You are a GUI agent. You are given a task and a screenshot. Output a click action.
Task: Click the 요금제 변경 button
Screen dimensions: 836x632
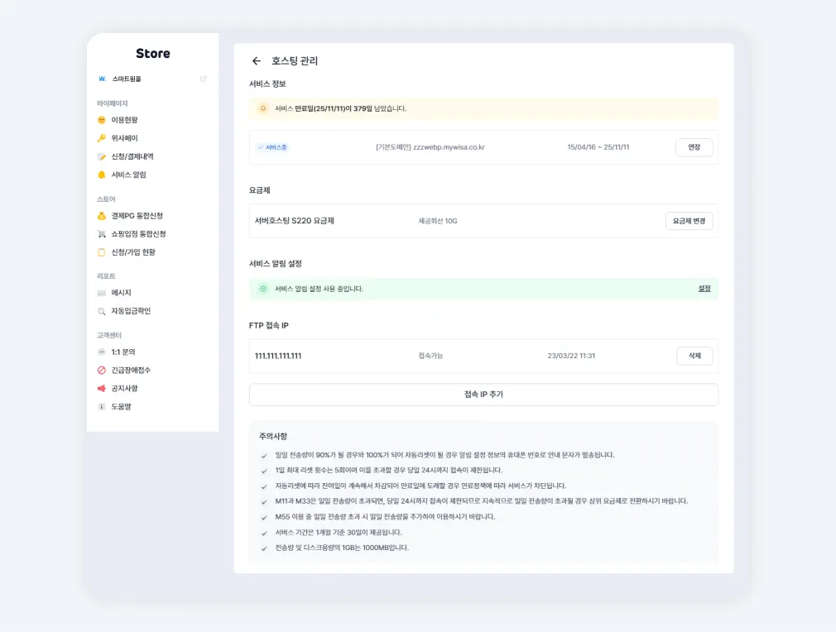tap(689, 221)
